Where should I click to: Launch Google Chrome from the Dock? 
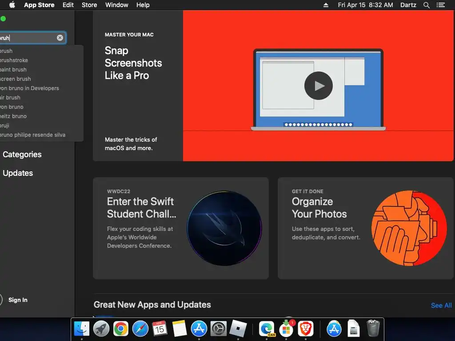coord(121,329)
